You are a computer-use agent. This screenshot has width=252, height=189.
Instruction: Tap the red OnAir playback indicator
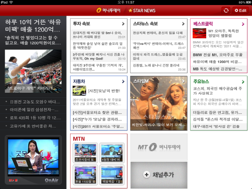13,180
